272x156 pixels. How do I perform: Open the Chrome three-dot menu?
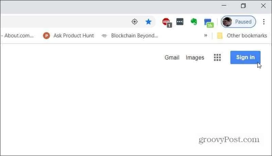[x=264, y=22]
